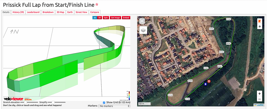Image resolution: width=267 pixels, height=109 pixels.
Task: Click the Stretch elevation slider
Action: 29,102
